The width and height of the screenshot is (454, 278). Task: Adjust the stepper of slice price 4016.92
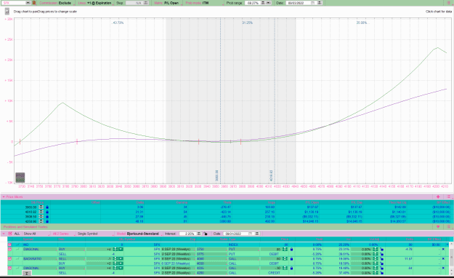[41, 212]
